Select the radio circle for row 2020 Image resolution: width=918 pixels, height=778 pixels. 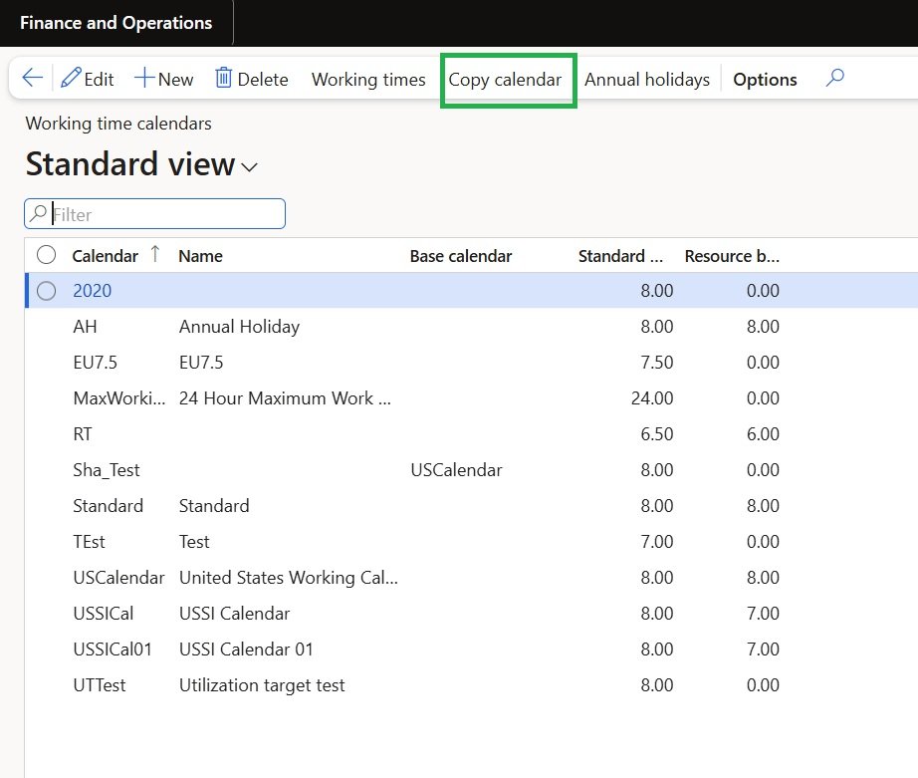coord(46,291)
